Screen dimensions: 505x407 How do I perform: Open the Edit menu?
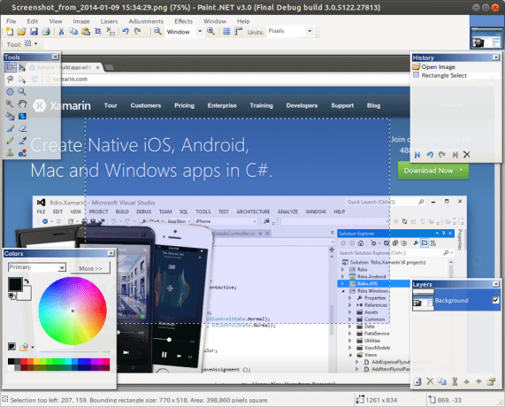click(x=32, y=21)
